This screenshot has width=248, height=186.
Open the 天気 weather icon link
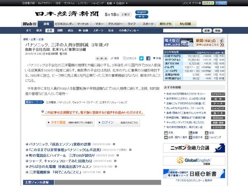[x=169, y=133]
